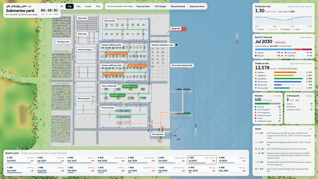Open boat card B22 Apr 2027
Screen dimensions: 318x179
[x=50, y=159]
